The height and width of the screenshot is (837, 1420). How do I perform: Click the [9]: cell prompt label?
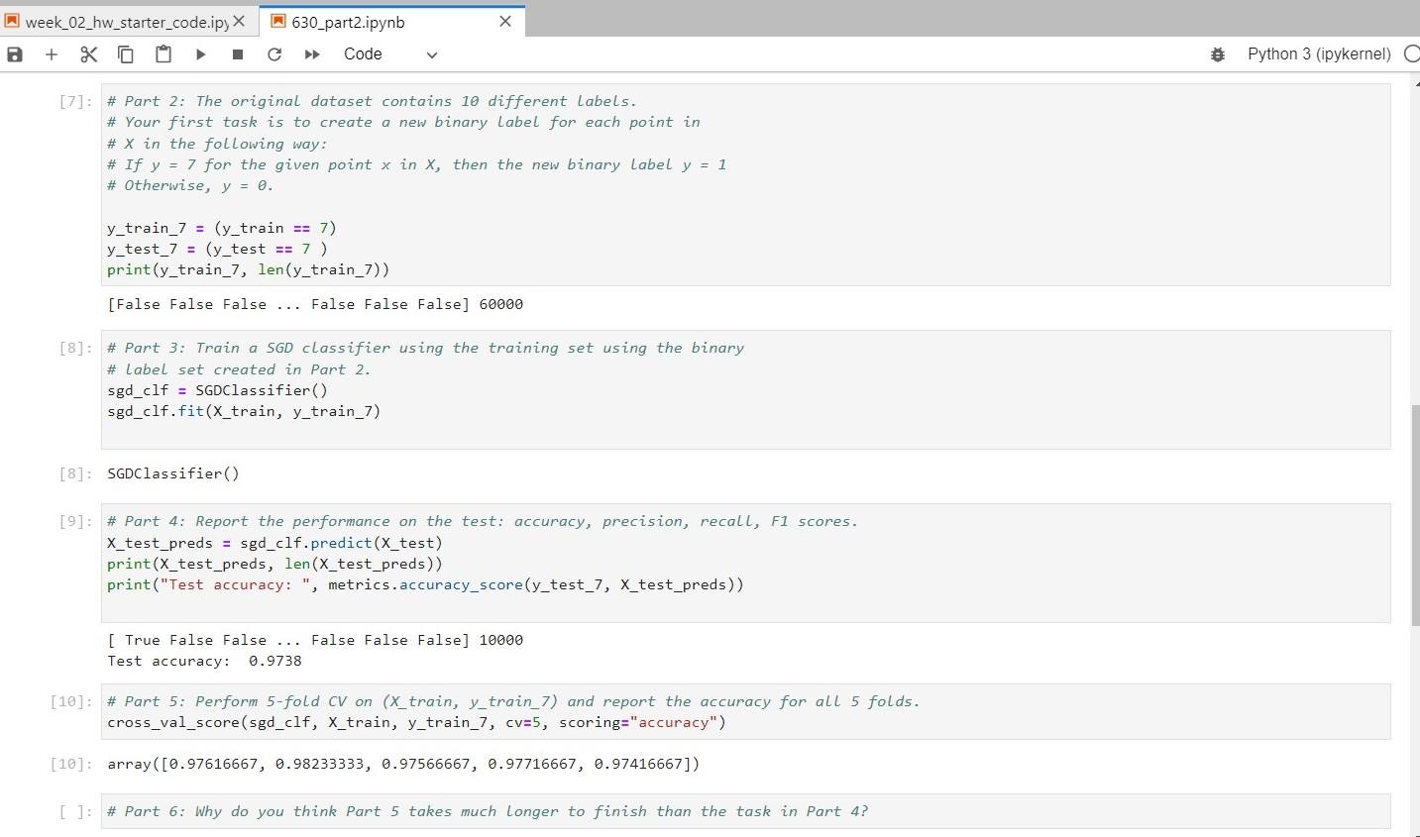[76, 521]
